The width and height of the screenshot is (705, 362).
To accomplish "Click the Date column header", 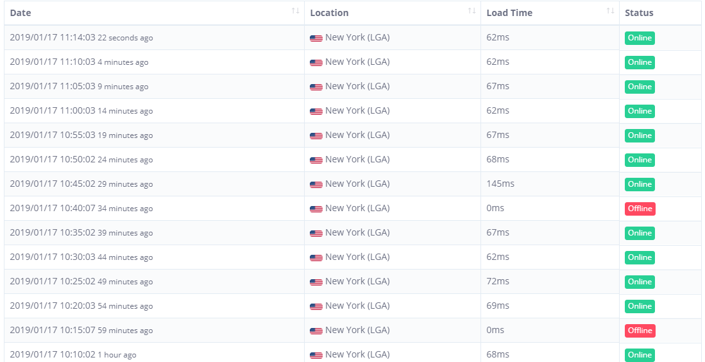I will (x=21, y=13).
